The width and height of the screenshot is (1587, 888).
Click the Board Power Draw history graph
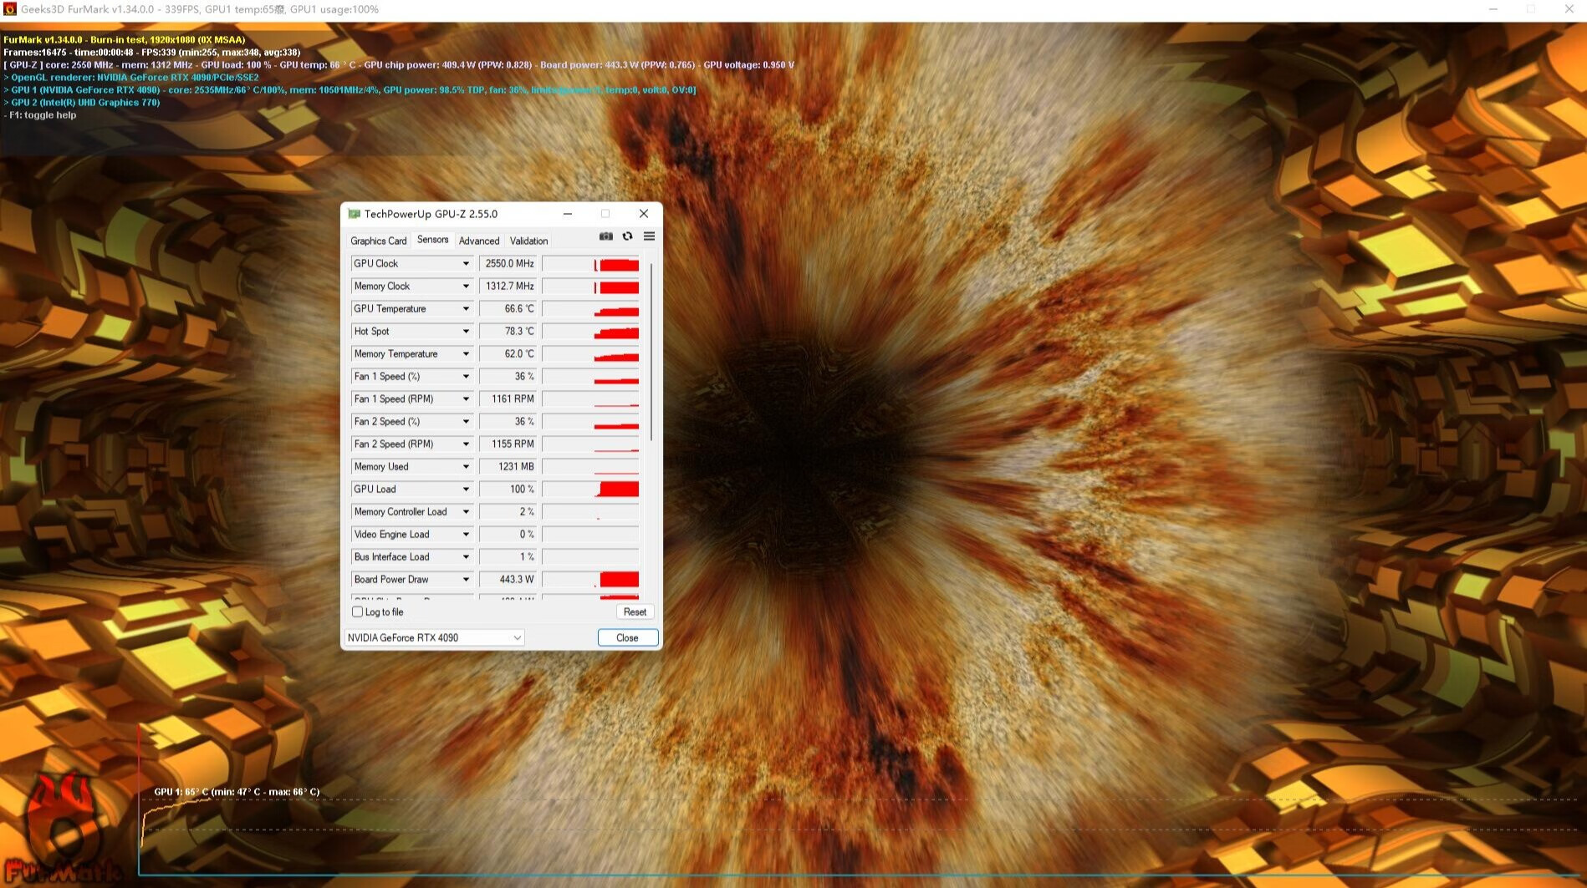coord(590,580)
